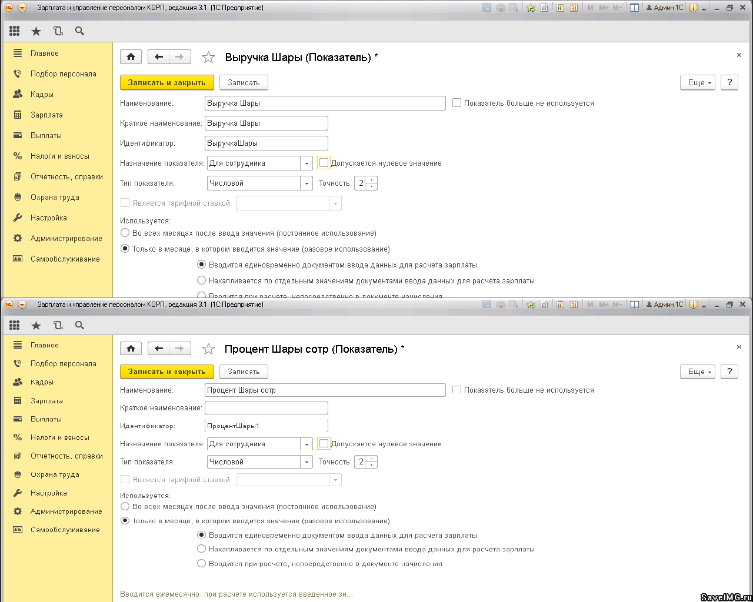Click Записать in Процент Шары сотр window
This screenshot has height=602, width=753.
pyautogui.click(x=244, y=372)
